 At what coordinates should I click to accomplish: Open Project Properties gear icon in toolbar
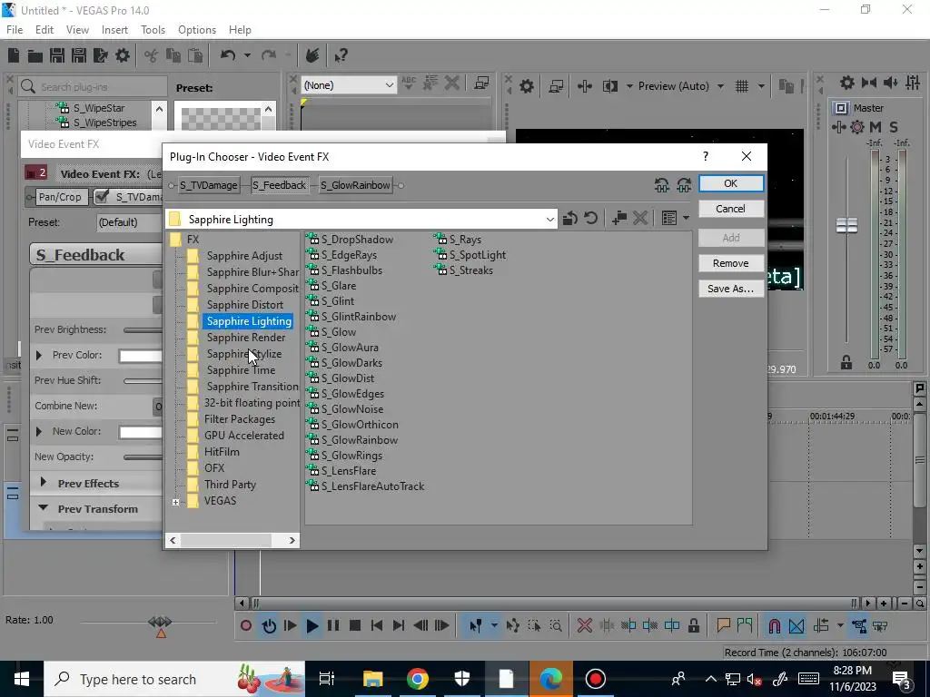(x=123, y=55)
